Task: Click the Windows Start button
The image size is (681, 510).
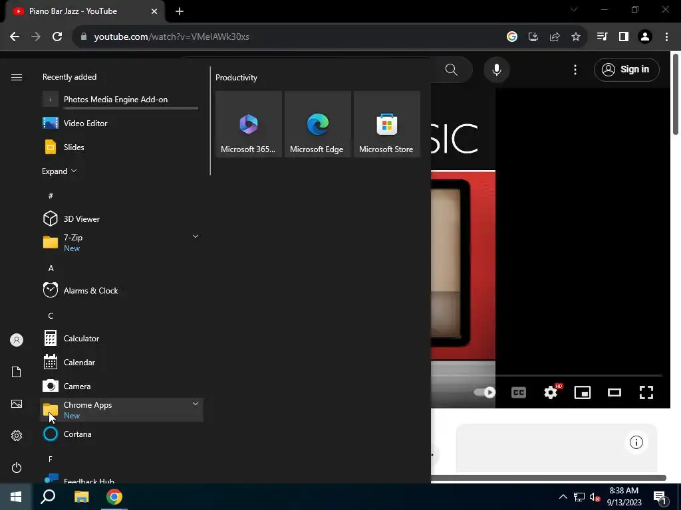Action: pos(16,497)
